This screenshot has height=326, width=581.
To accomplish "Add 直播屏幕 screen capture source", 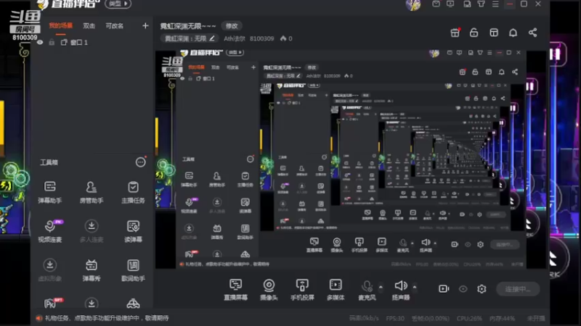I will (235, 289).
